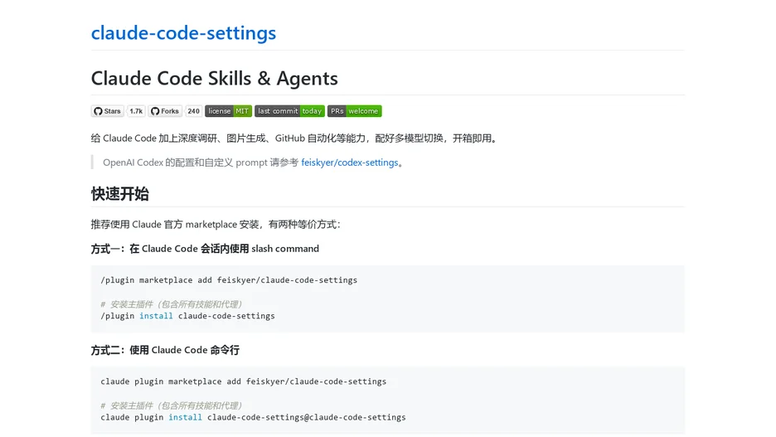The image size is (776, 437).
Task: Click the GitHub Stars badge
Action: tap(108, 111)
